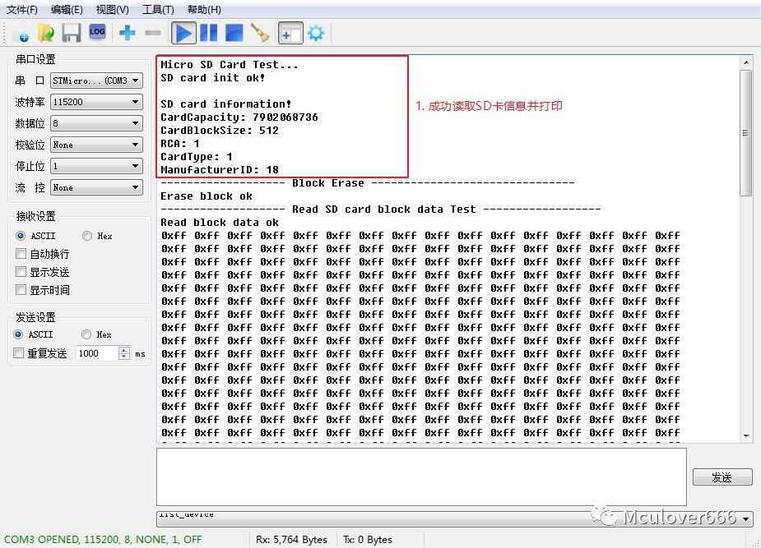Click the receive window scrollbar up arrow
The height and width of the screenshot is (548, 761).
746,62
